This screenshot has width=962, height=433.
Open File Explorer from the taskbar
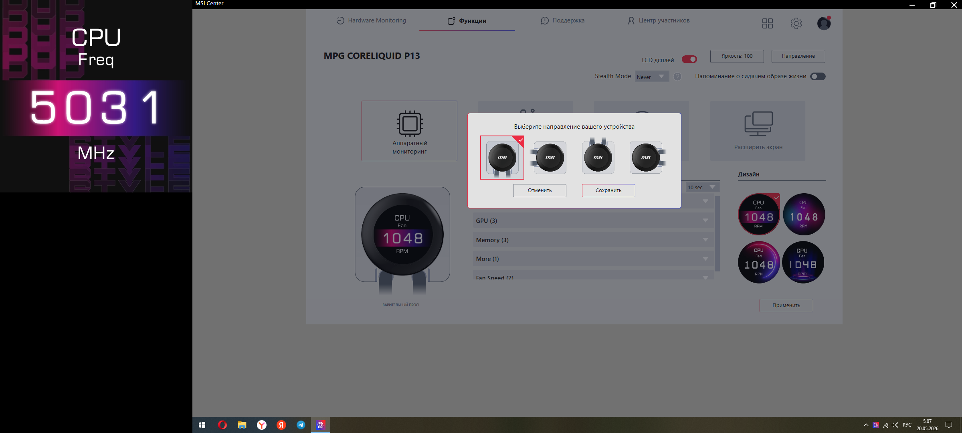tap(242, 425)
